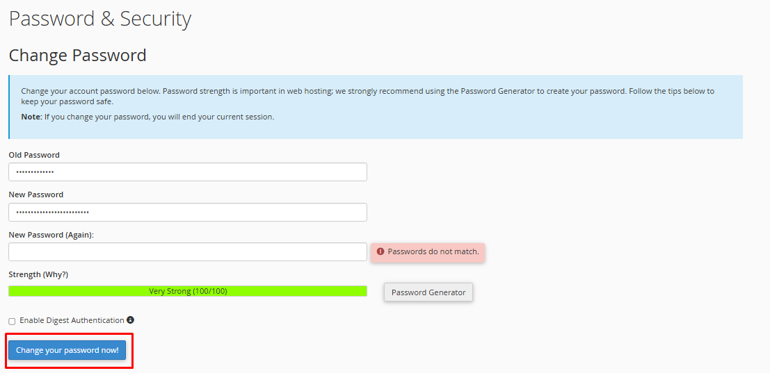The image size is (770, 373).
Task: Click the Enable Digest Authentication label text
Action: [72, 320]
